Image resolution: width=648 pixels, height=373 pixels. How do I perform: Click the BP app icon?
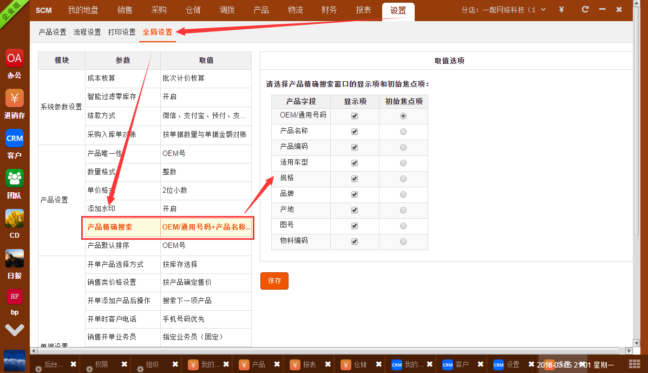pos(15,297)
